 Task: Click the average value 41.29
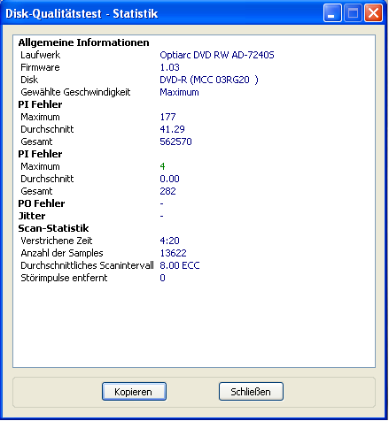[172, 129]
